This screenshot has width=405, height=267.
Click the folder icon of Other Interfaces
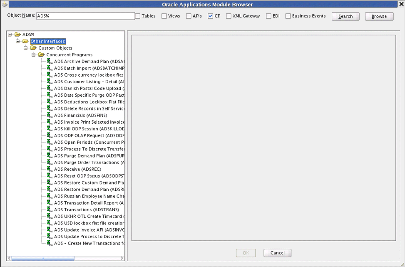coord(25,41)
